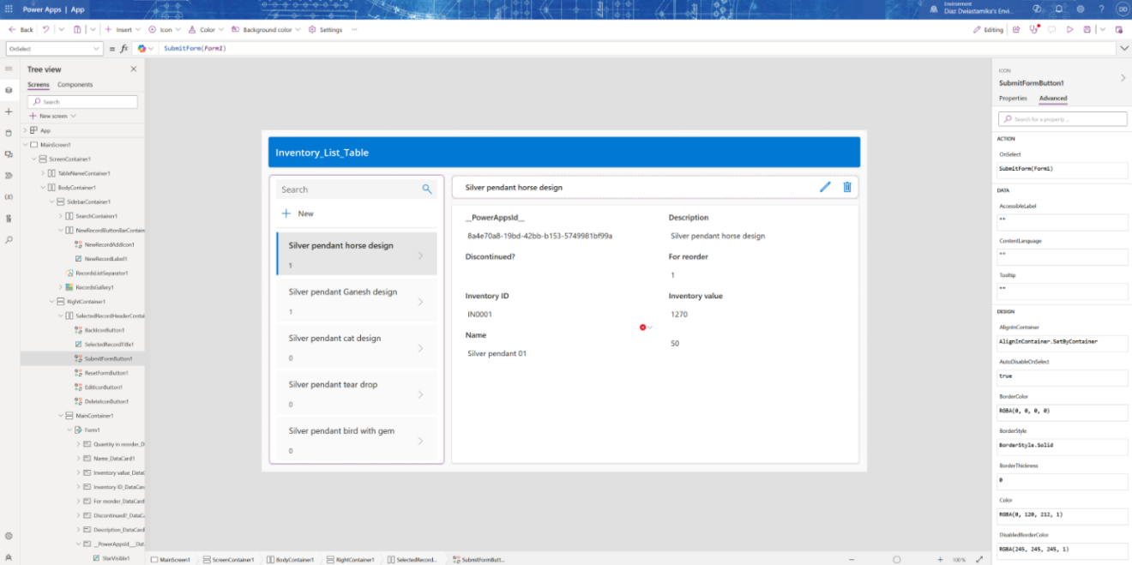Switch to the Properties tab in the right panel
The width and height of the screenshot is (1132, 565).
click(x=1013, y=98)
